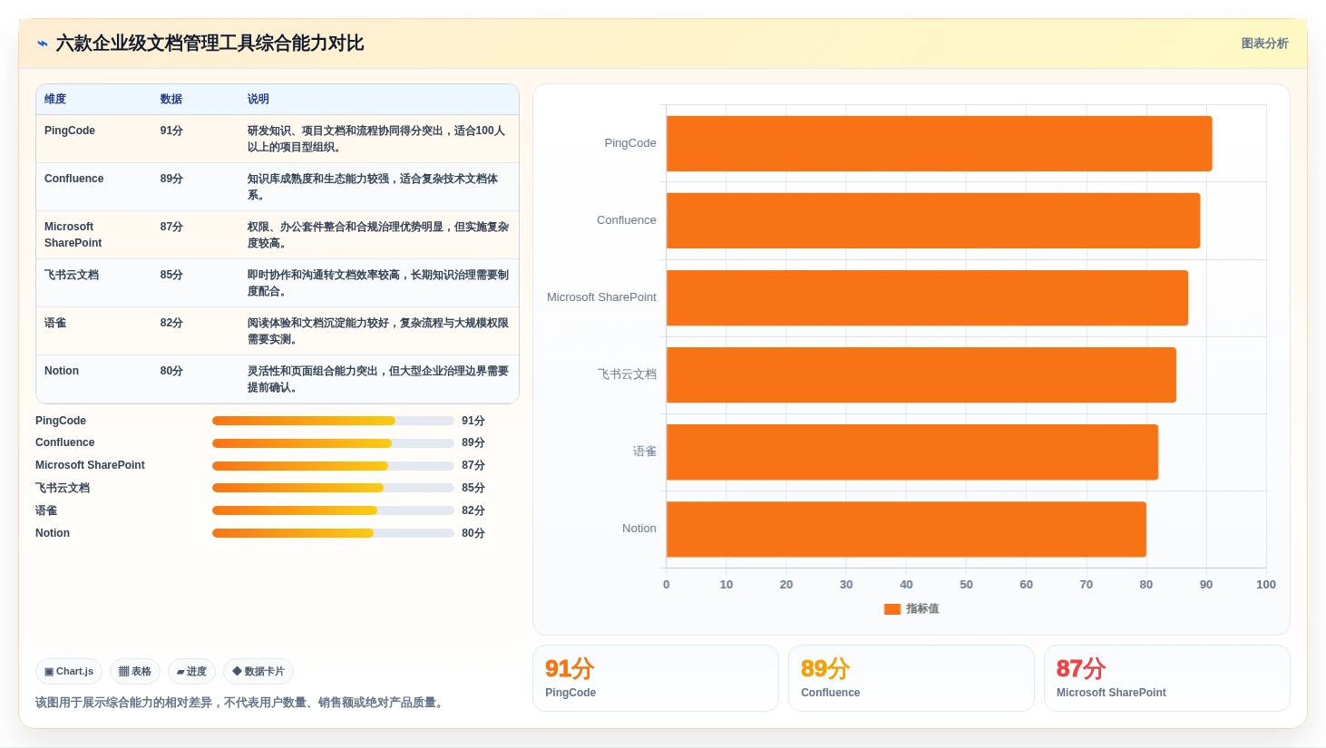1326x748 pixels.
Task: Click Confluence in the table's 维度 column
Action: click(x=74, y=179)
